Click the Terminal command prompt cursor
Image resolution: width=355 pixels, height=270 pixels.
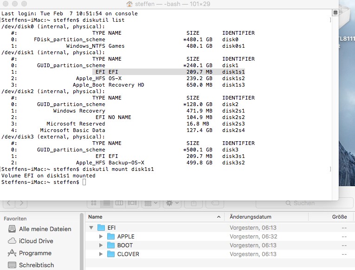click(84, 182)
